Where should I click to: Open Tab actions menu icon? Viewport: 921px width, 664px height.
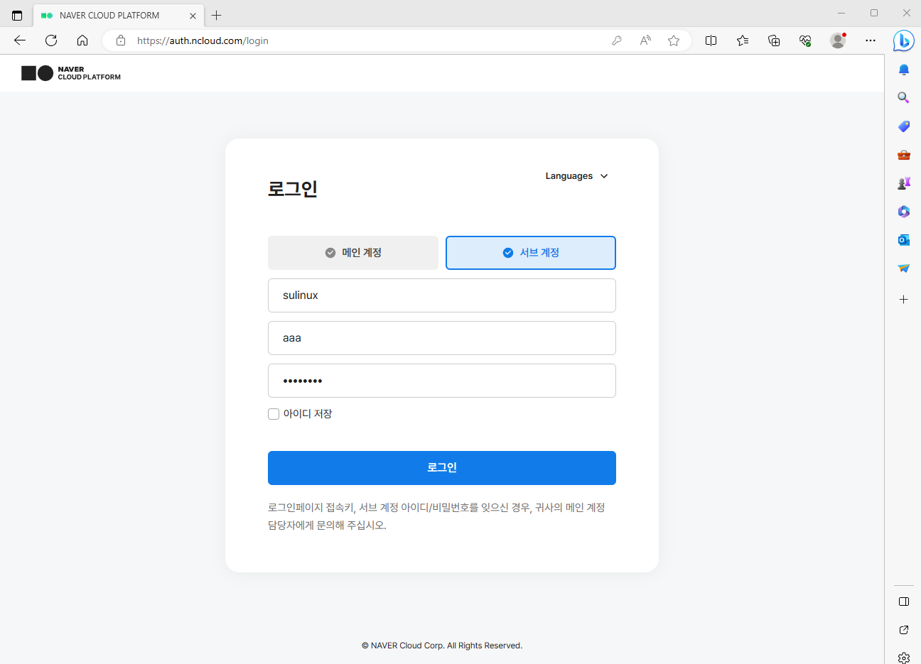(17, 15)
